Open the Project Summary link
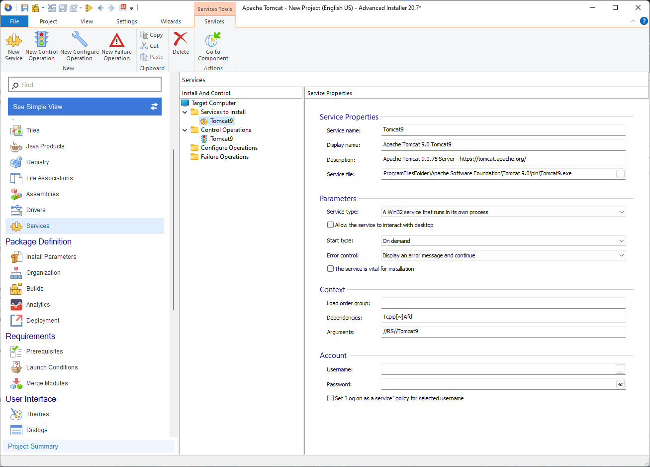 pyautogui.click(x=33, y=447)
